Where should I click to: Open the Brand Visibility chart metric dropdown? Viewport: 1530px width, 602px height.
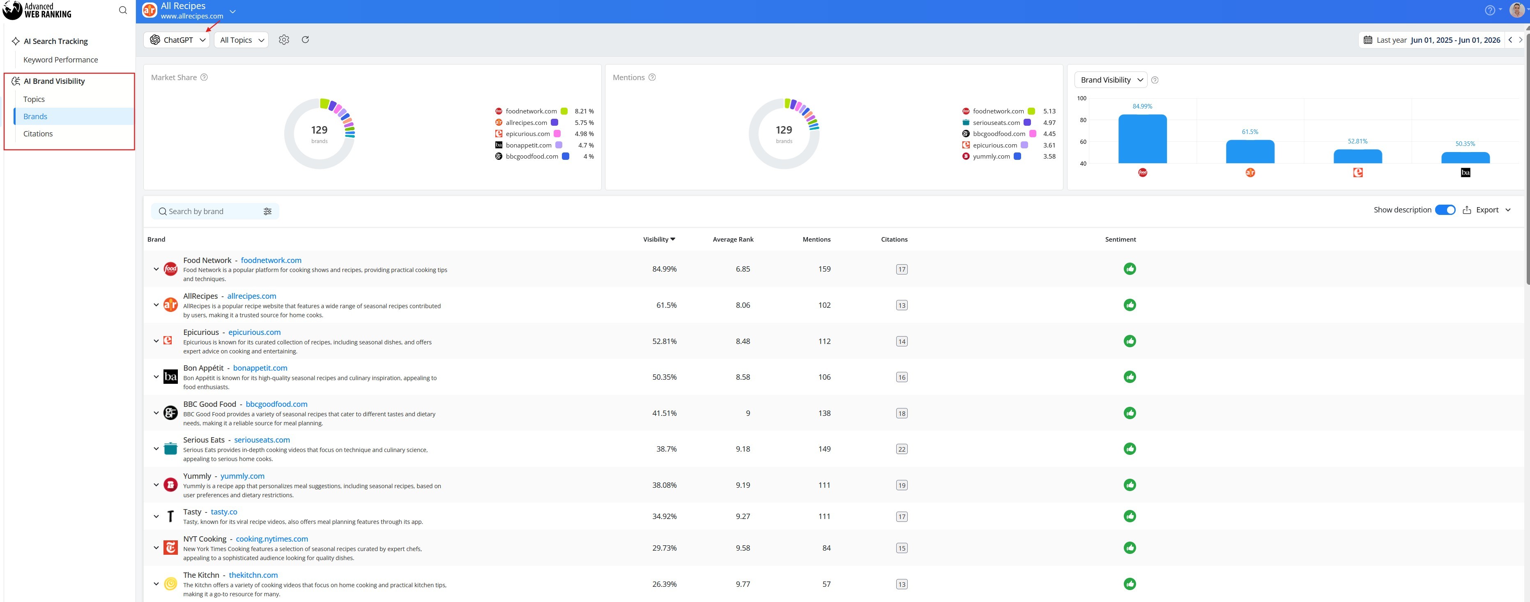[1111, 80]
